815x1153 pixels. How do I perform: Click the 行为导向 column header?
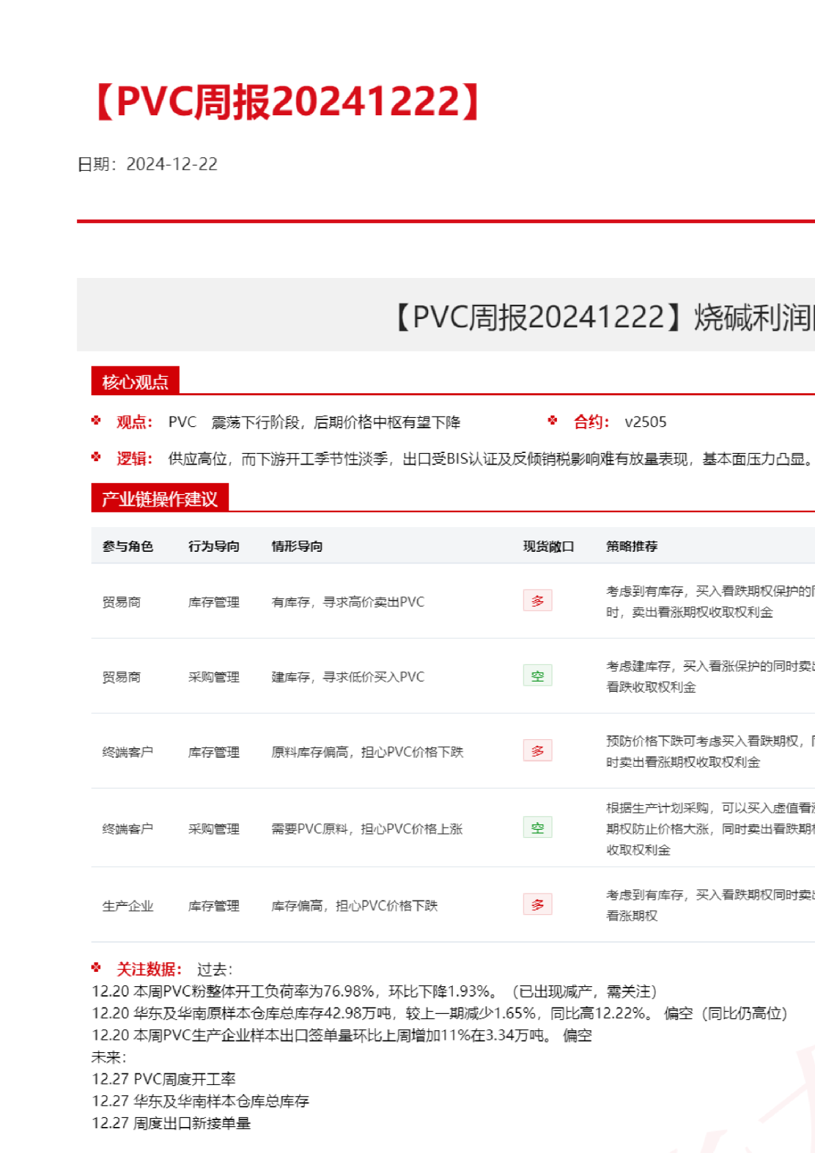[x=214, y=546]
